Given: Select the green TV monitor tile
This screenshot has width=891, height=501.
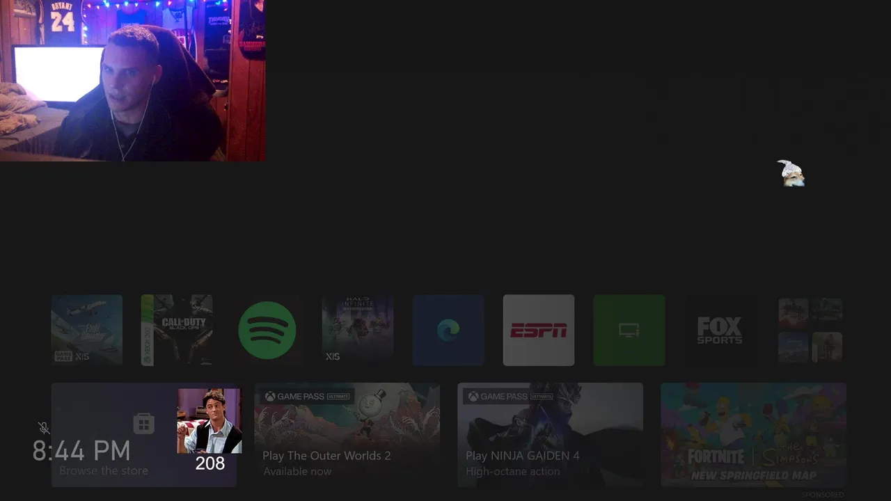Looking at the screenshot, I should [x=629, y=330].
